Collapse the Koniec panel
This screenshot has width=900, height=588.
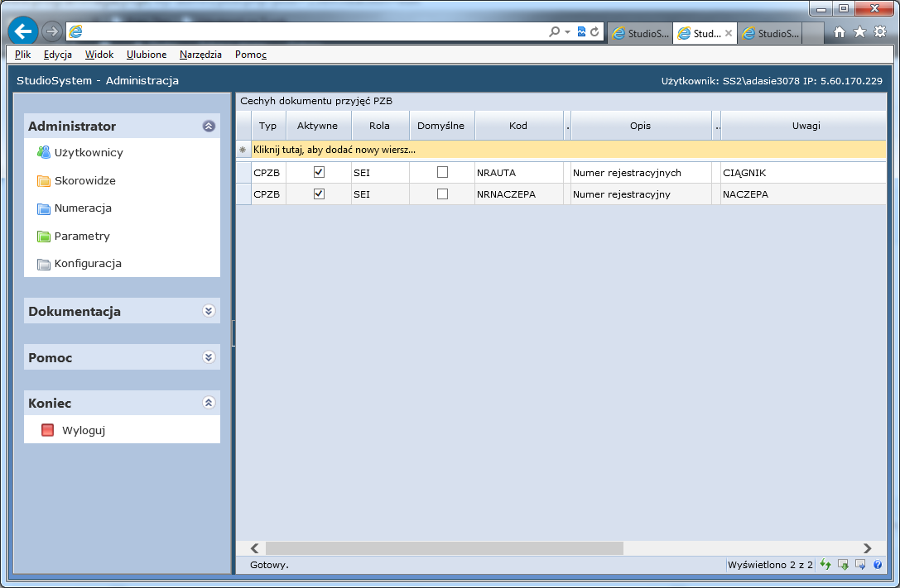pyautogui.click(x=209, y=402)
